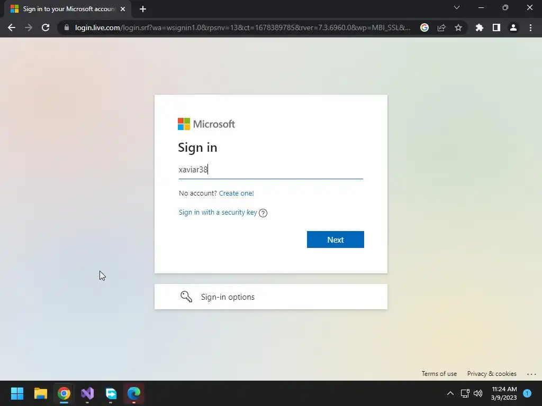Open security key help question mark
542x406 pixels.
pyautogui.click(x=263, y=213)
